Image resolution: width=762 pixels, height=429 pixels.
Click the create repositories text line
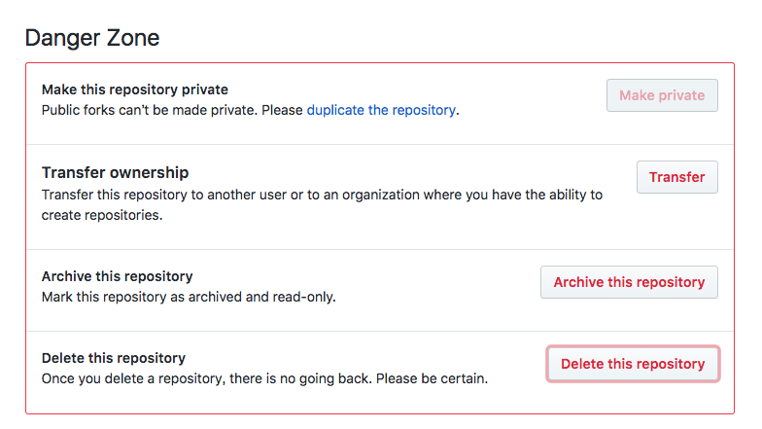coord(102,215)
